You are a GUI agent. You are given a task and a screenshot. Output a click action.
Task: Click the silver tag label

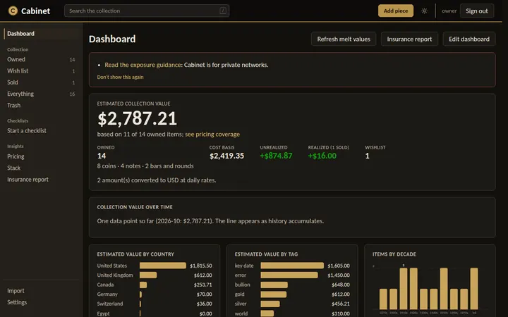point(241,304)
